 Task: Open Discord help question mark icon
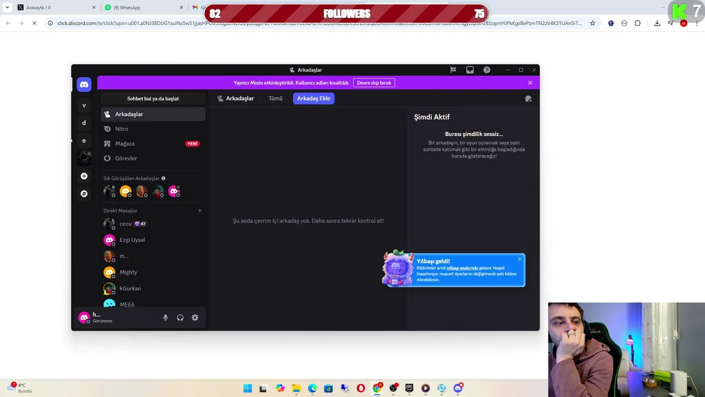pyautogui.click(x=487, y=70)
